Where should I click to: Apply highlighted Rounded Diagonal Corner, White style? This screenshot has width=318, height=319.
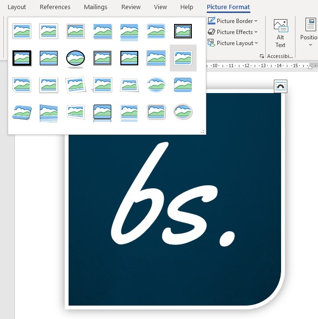coord(183,58)
